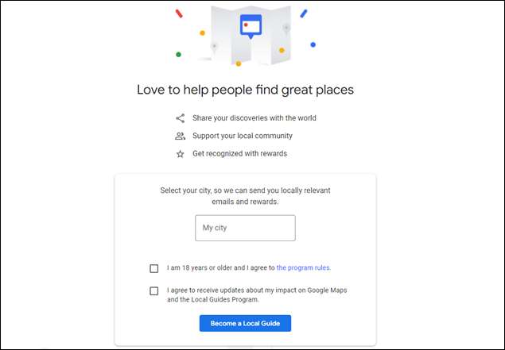This screenshot has height=350, width=505.
Task: Click the green confetti dot
Action: (178, 55)
